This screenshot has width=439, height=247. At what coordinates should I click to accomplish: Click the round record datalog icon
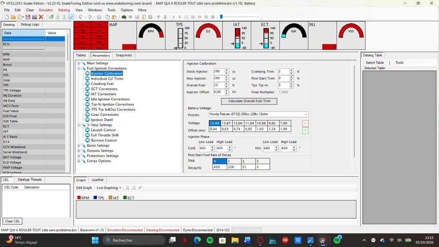coord(130,17)
